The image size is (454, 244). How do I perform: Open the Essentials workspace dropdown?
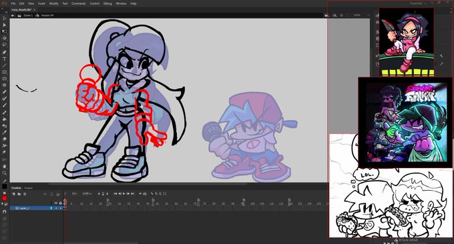coord(418,3)
